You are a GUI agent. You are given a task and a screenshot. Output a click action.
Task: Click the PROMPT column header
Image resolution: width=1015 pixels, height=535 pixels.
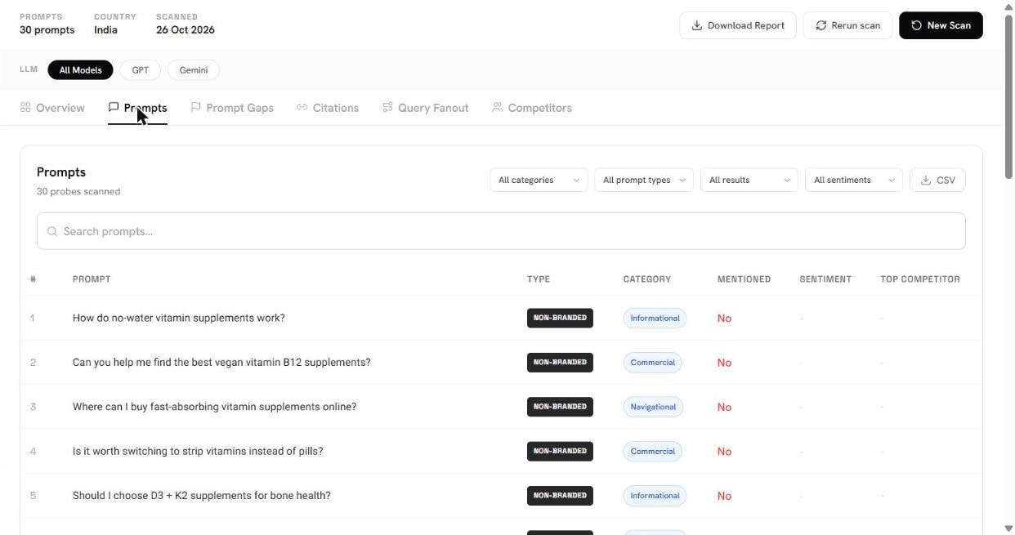tap(92, 279)
